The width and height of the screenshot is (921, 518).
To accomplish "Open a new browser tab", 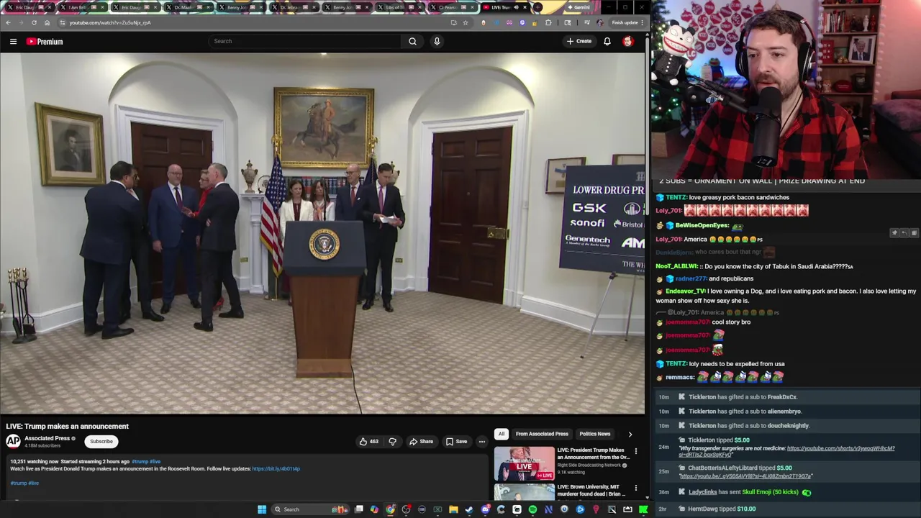I will [537, 7].
